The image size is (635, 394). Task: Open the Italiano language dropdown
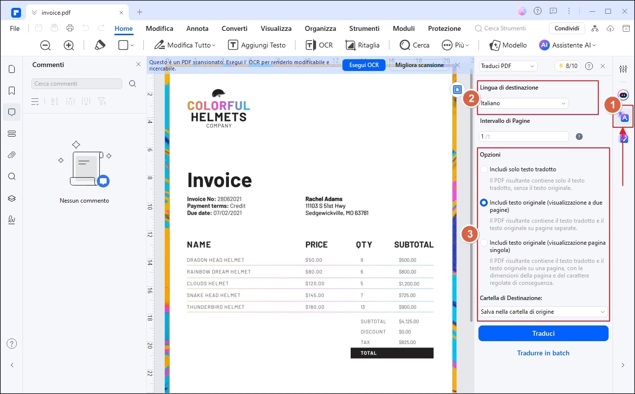tap(523, 103)
